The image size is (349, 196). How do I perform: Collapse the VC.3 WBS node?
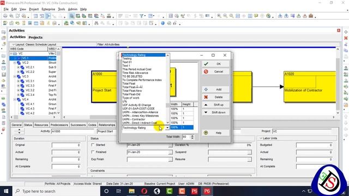pos(15,76)
